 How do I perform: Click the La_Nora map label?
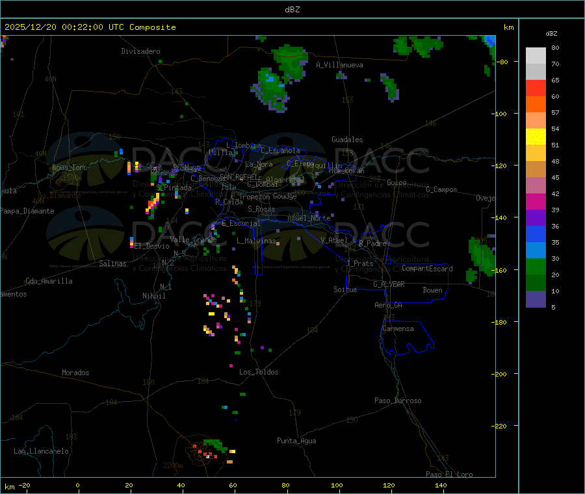point(259,164)
